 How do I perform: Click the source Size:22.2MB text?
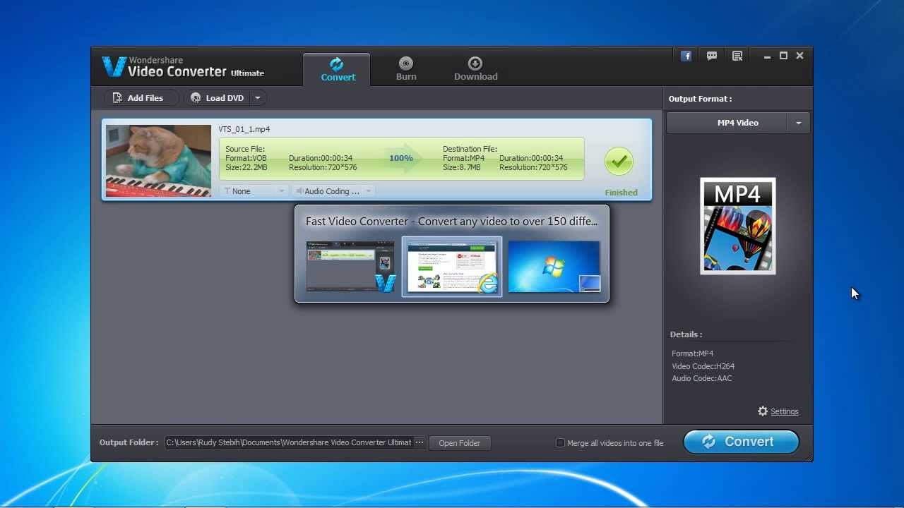pos(246,167)
